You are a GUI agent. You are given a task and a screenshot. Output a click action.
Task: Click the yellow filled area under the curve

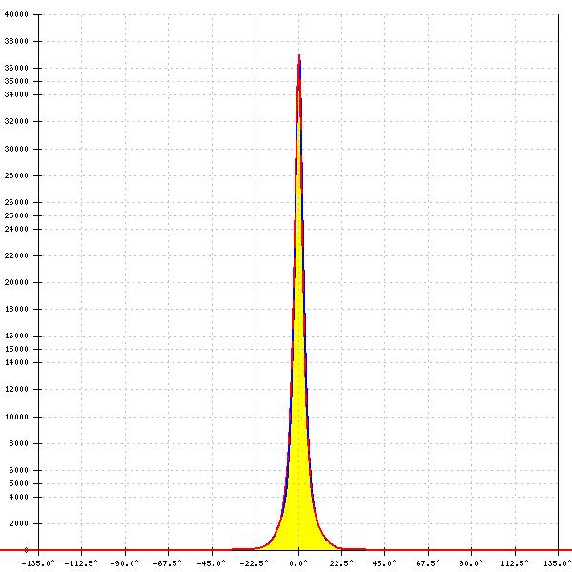point(299,477)
